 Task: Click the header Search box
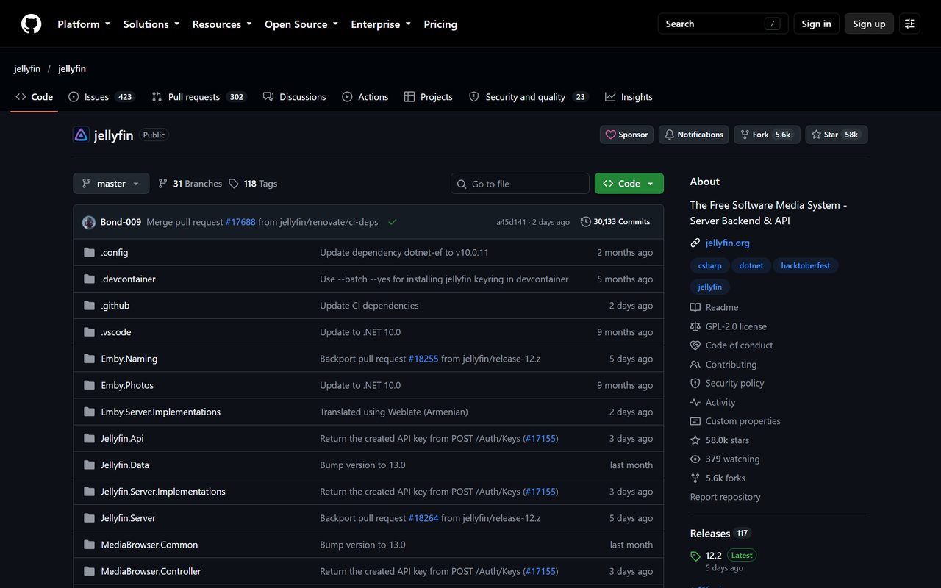tap(723, 24)
